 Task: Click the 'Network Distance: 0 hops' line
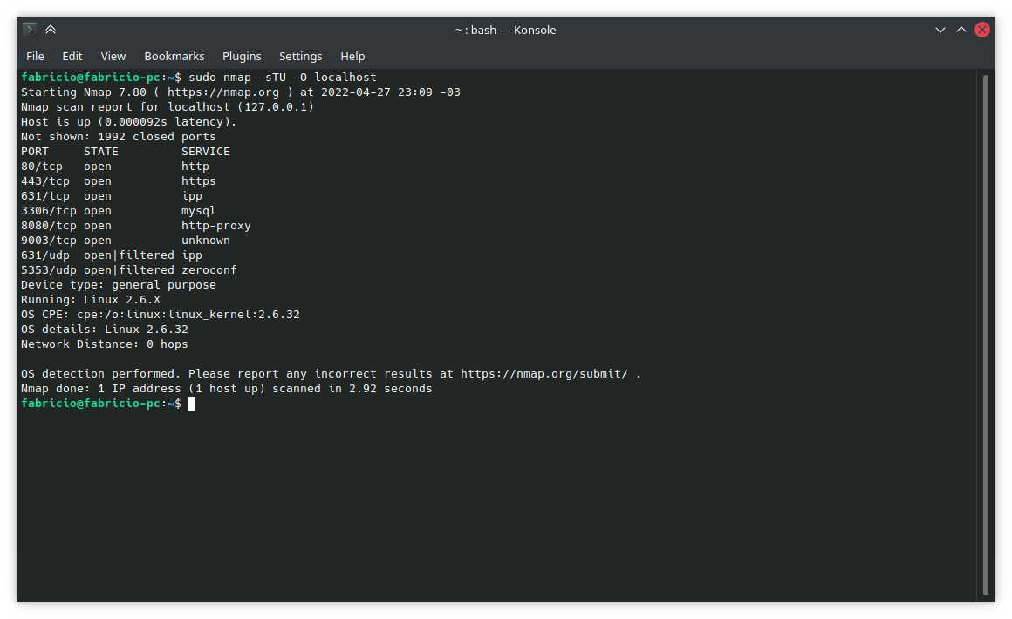click(105, 344)
